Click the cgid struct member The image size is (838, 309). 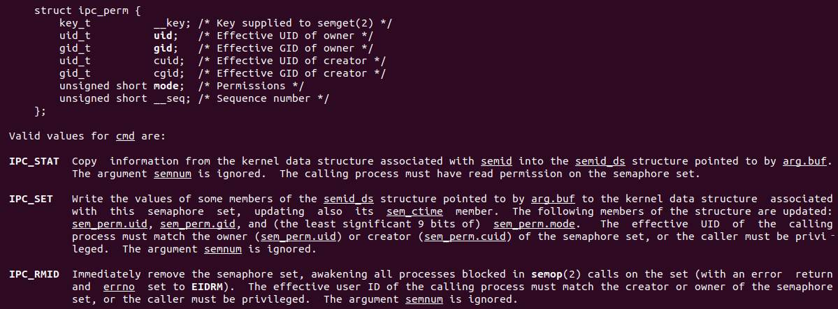click(x=168, y=73)
